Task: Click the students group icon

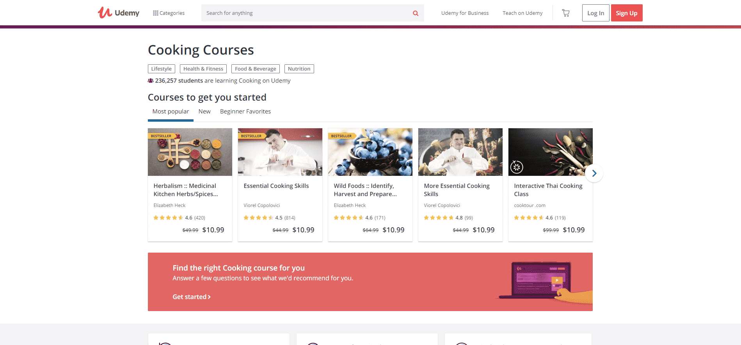Action: [151, 81]
